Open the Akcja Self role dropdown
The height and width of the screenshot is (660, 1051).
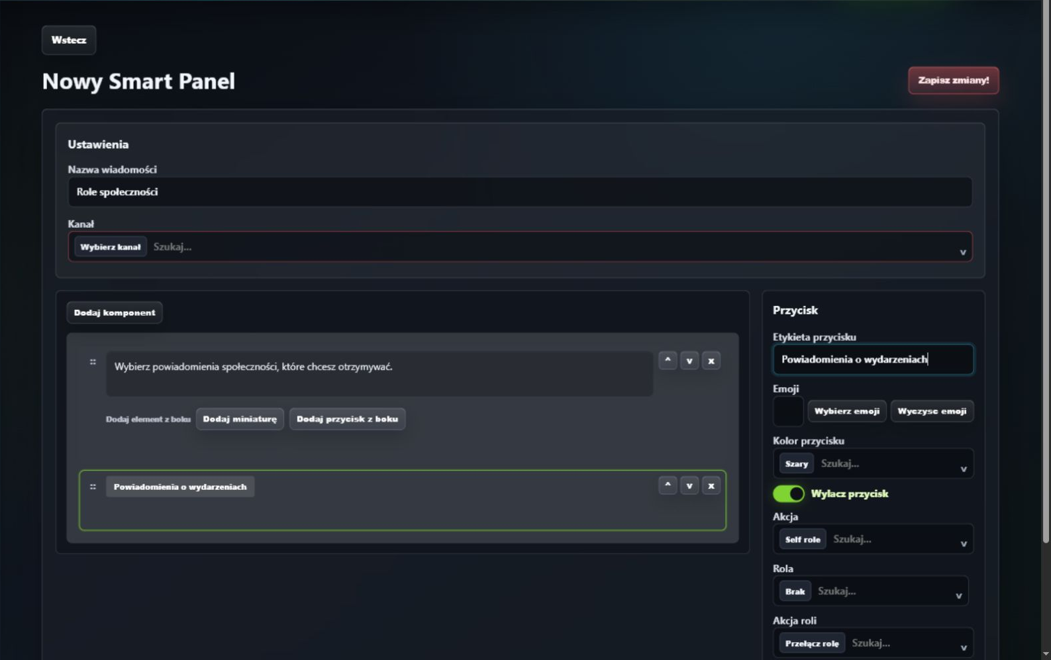point(873,539)
